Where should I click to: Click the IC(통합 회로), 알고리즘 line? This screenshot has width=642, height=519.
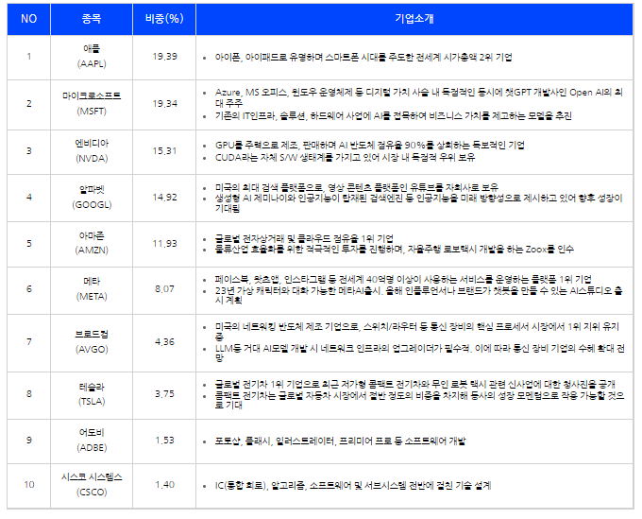click(x=353, y=486)
